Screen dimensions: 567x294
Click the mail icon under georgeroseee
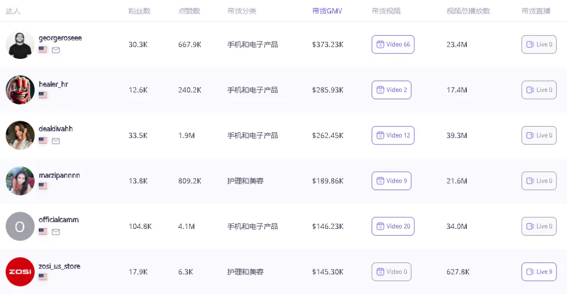click(x=56, y=50)
